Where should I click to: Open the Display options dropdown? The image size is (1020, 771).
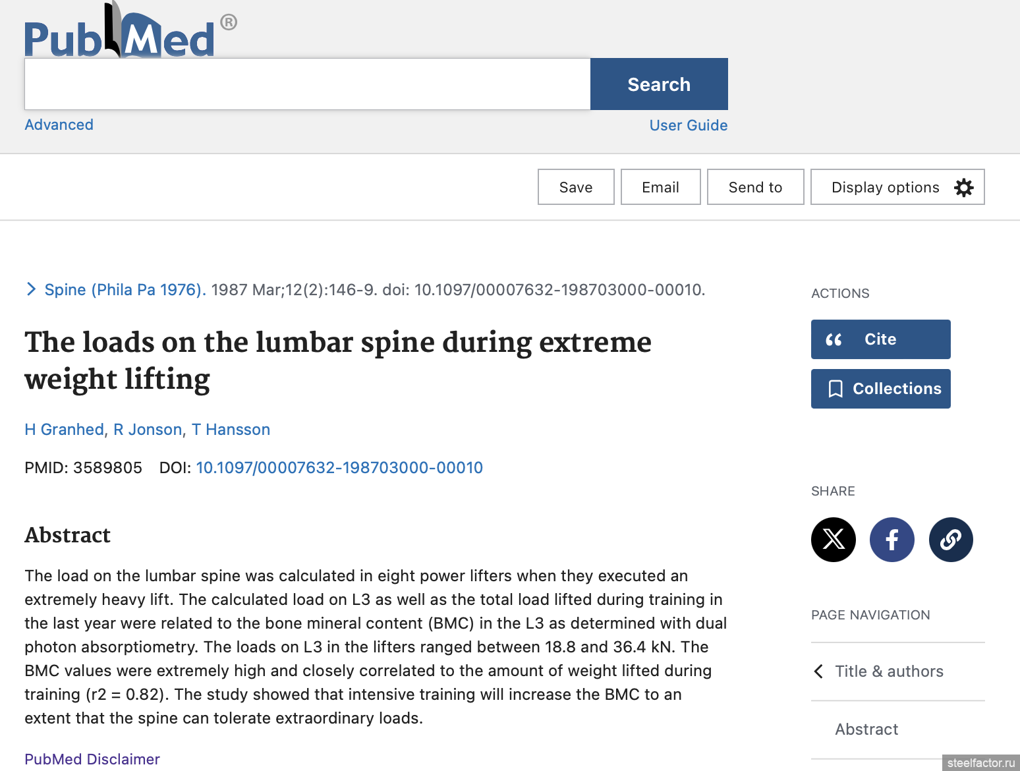click(897, 187)
